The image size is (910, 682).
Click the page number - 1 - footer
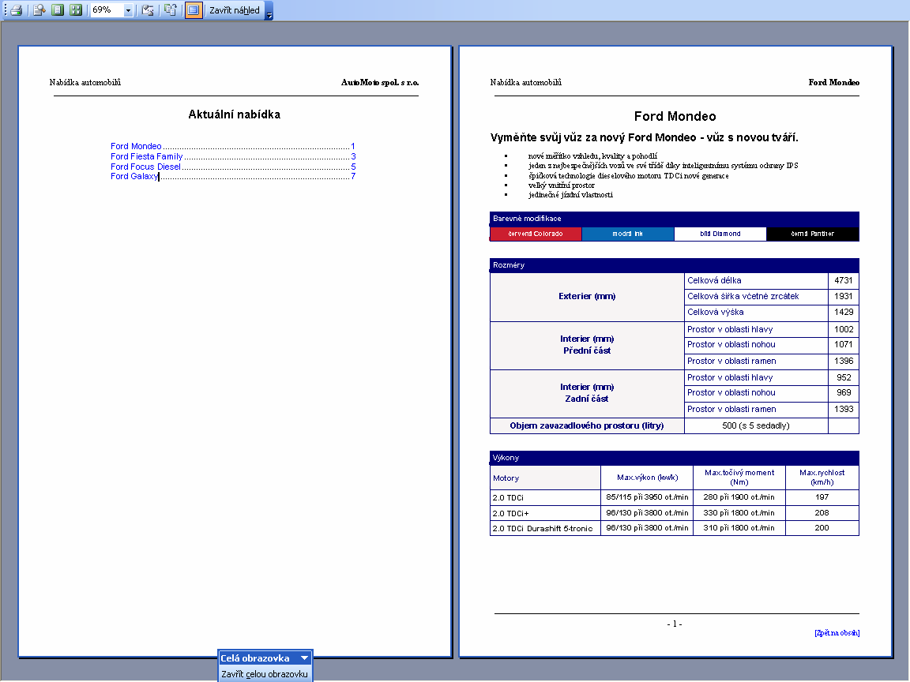point(675,624)
